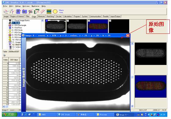Viewport: 171px width, 119px height.
Task: Click the printer icon above the table
Action: [4, 55]
